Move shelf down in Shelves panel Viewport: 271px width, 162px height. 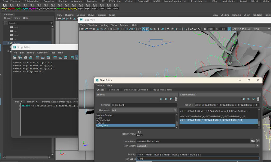click(x=166, y=99)
